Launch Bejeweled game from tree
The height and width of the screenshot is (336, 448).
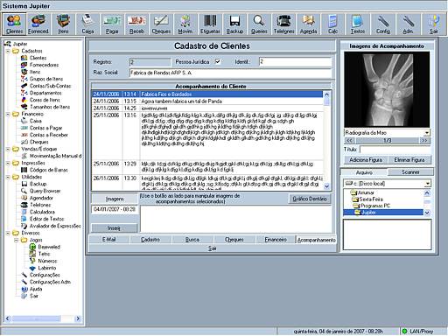pos(49,247)
